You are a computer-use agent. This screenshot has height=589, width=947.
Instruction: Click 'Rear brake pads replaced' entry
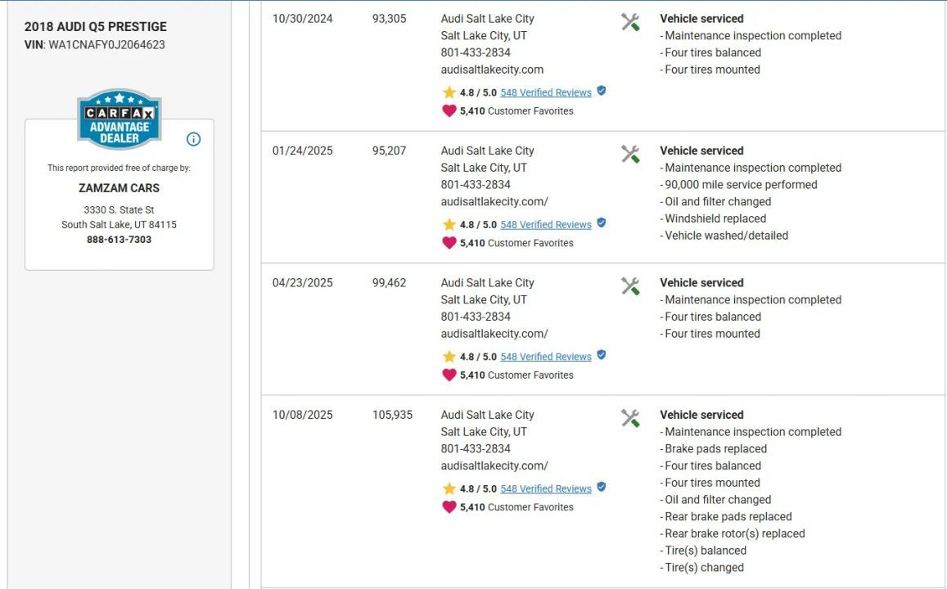[726, 516]
